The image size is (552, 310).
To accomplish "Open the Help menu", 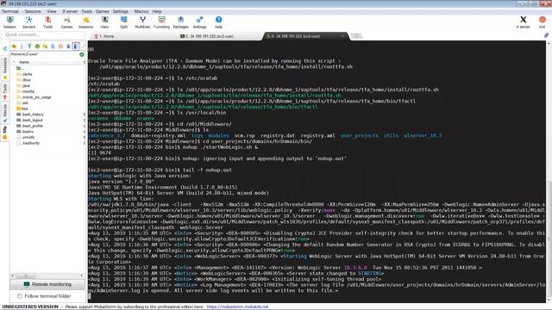I will click(x=157, y=11).
